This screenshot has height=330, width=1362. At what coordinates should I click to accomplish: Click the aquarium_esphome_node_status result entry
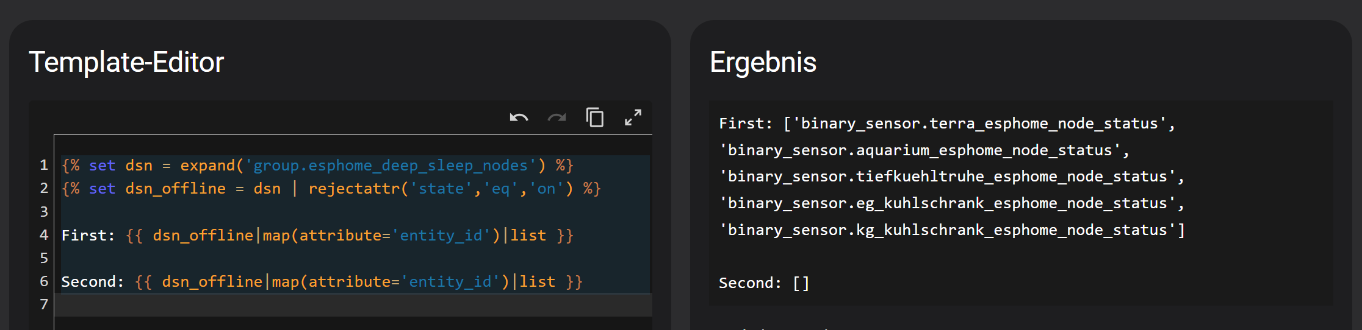[x=921, y=150]
